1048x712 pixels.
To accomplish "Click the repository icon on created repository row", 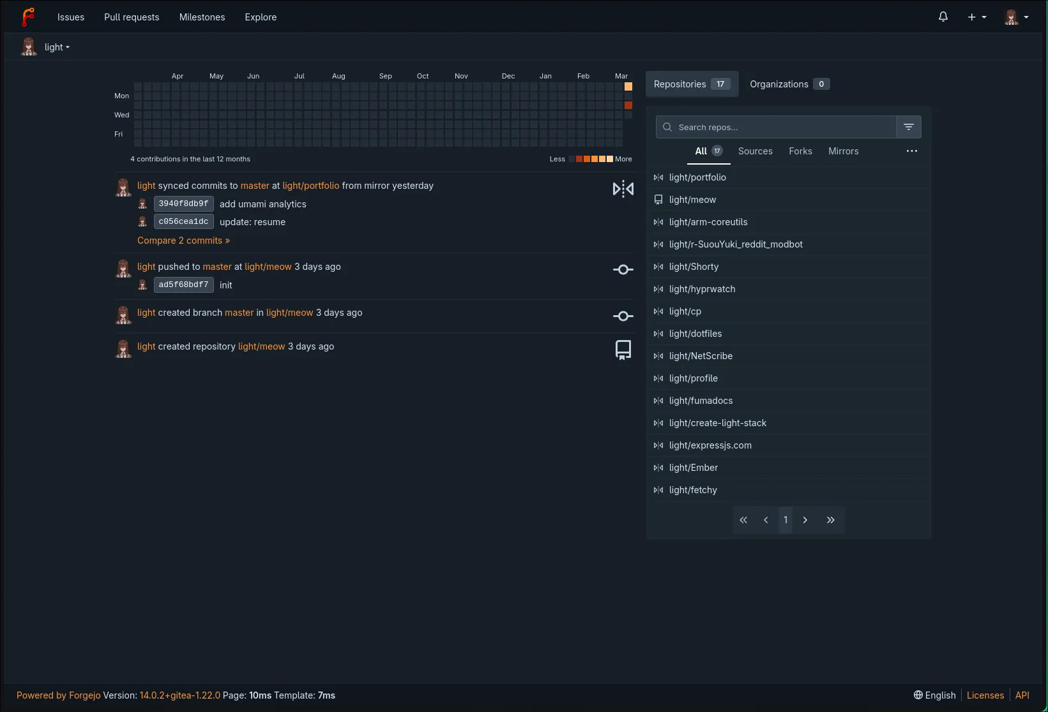I will coord(623,350).
